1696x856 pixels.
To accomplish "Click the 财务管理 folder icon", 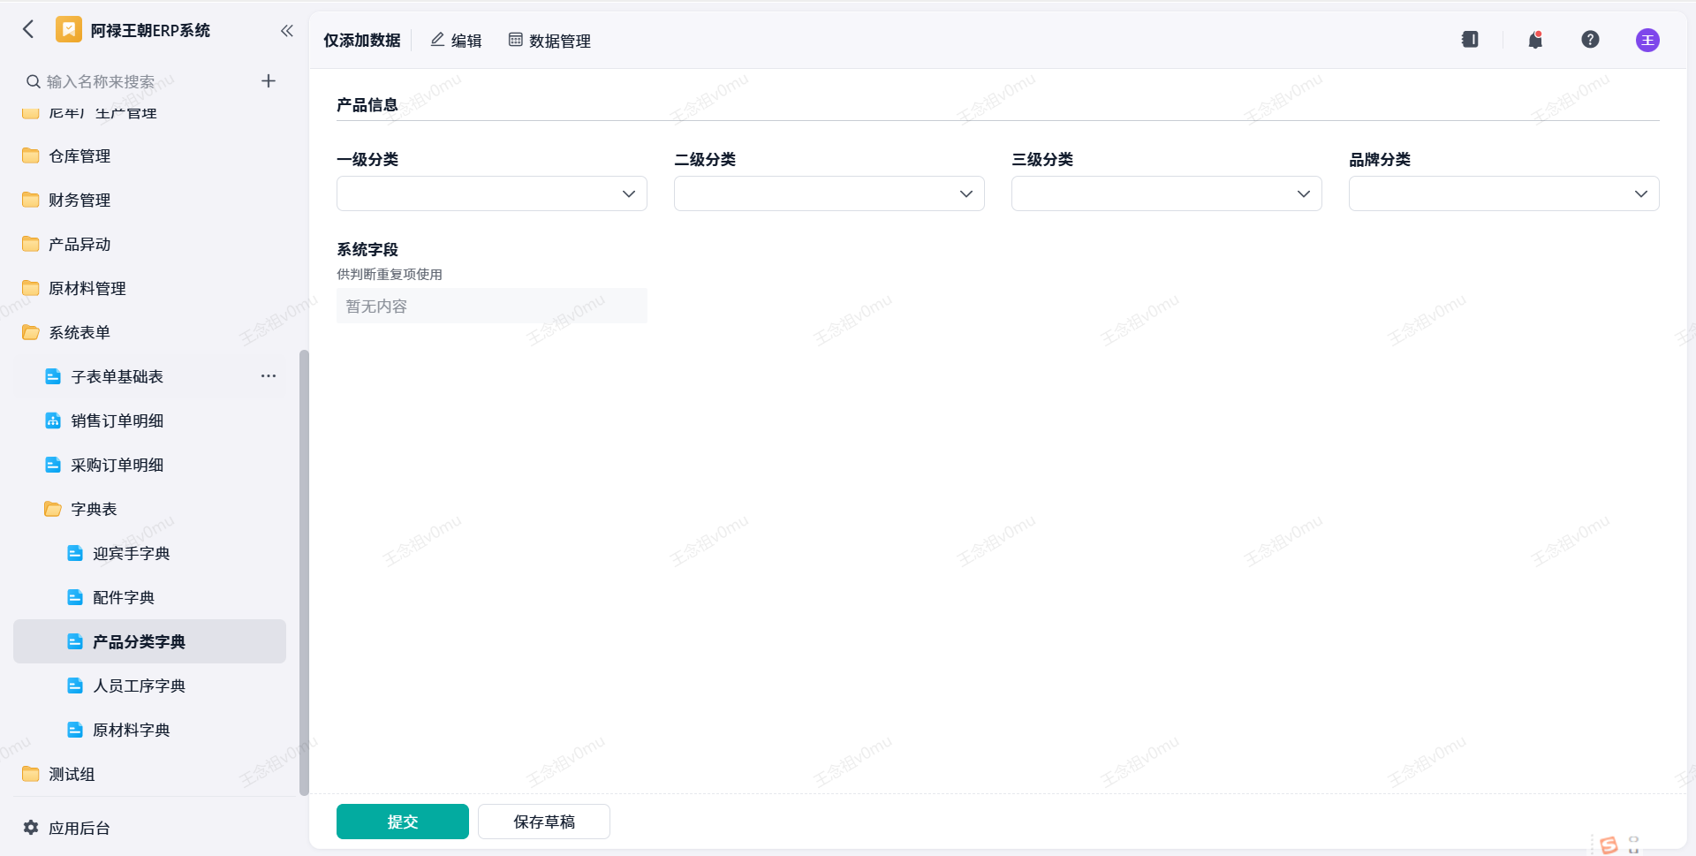I will pyautogui.click(x=31, y=200).
